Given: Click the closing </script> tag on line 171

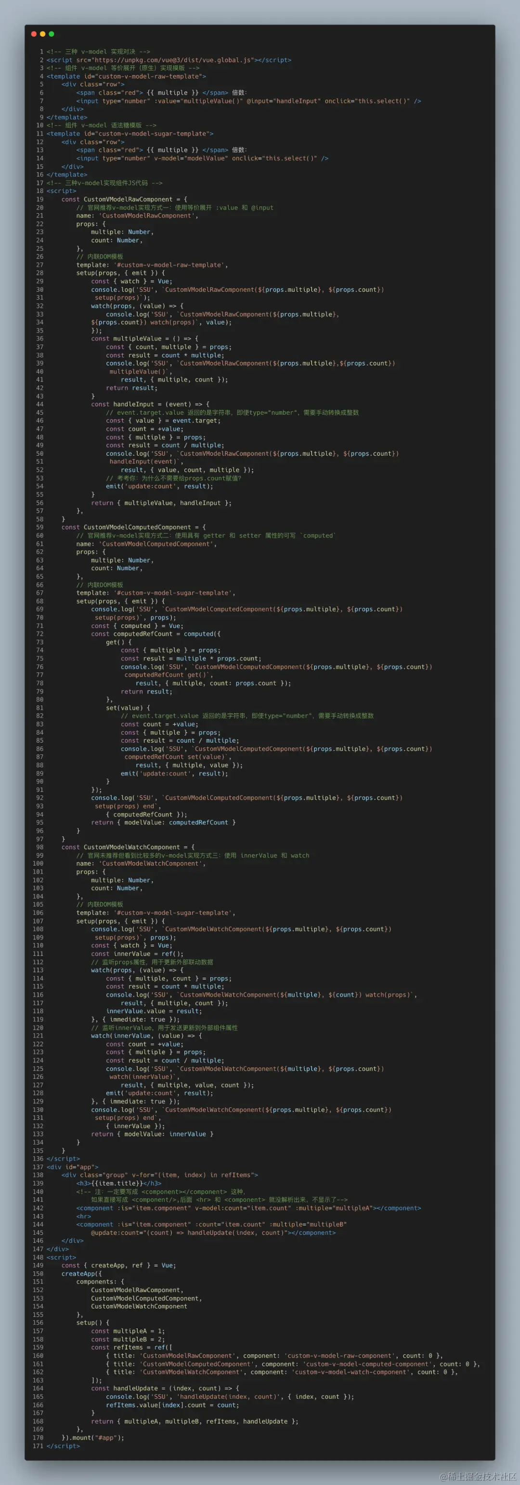Looking at the screenshot, I should 63,1446.
